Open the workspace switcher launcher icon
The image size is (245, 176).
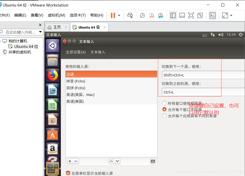(53, 169)
